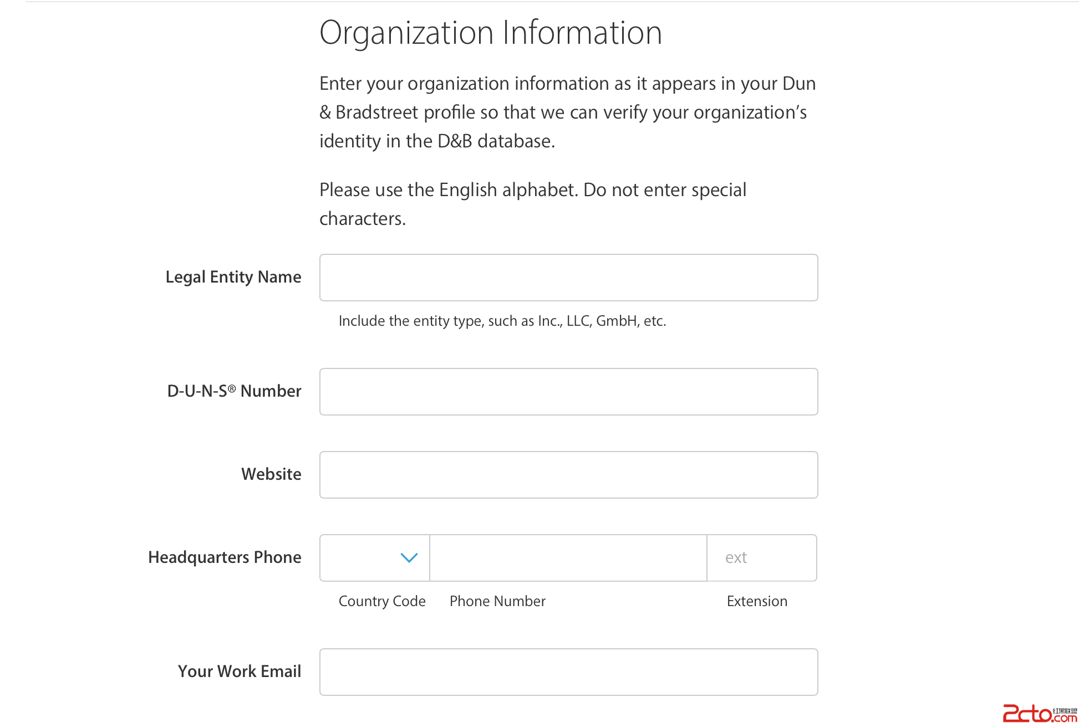This screenshot has width=1079, height=728.
Task: Click the Your Work Email label
Action: 239,671
